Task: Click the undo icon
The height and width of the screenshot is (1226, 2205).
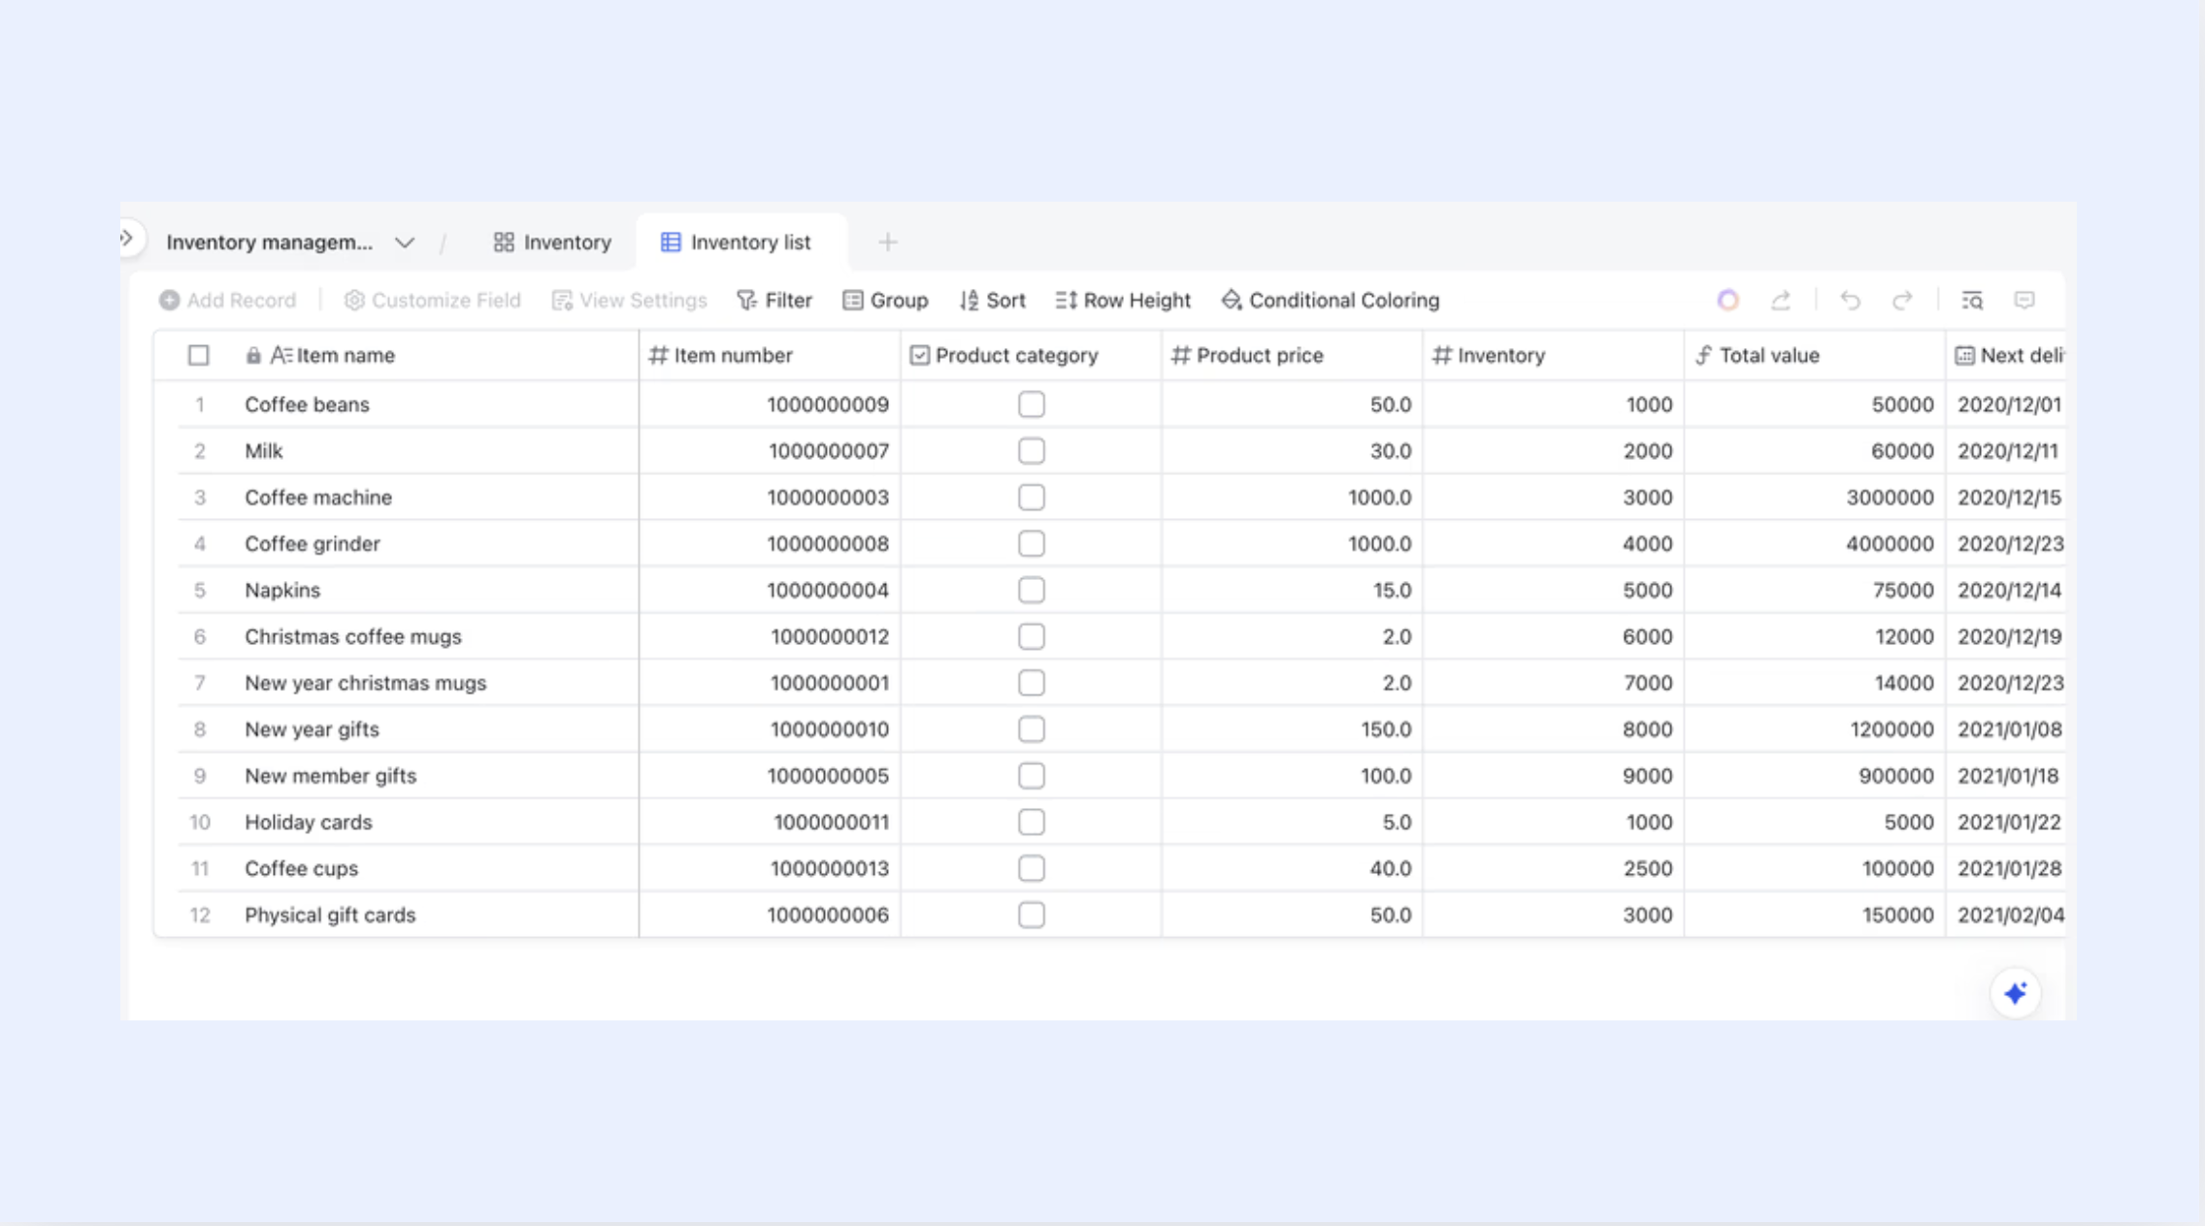Action: (x=1850, y=301)
